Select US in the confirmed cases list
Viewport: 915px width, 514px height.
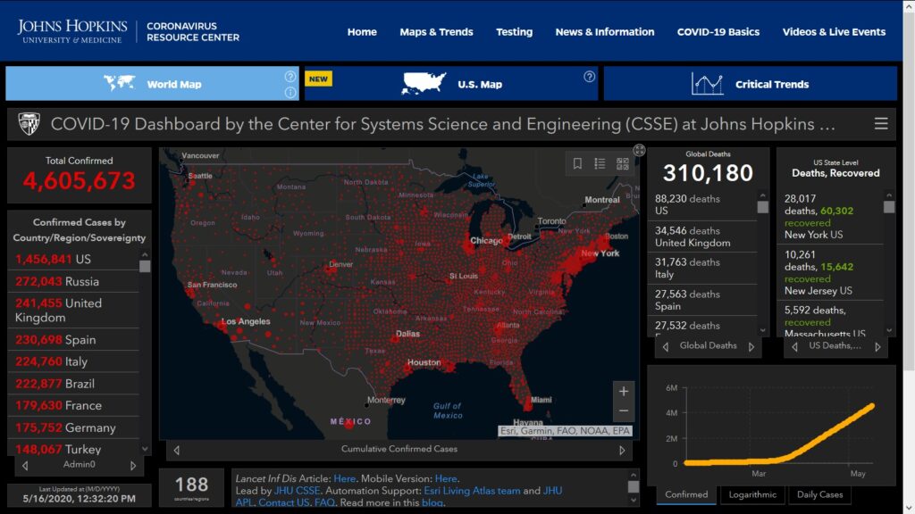tap(73, 260)
